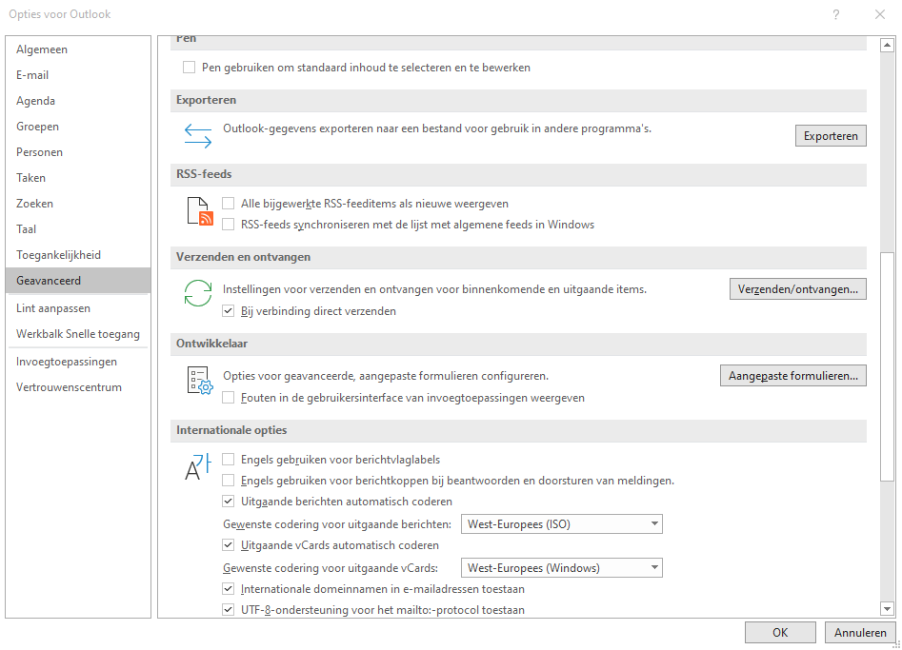Select the Lint aanpassen category
902x650 pixels.
pos(49,308)
